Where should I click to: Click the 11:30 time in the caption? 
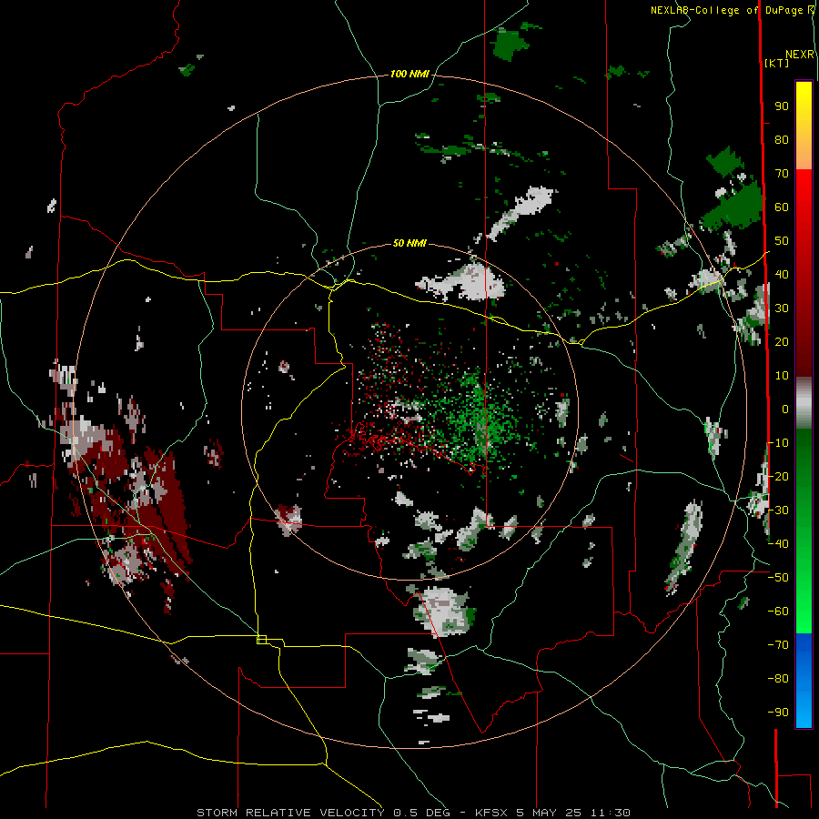point(610,813)
